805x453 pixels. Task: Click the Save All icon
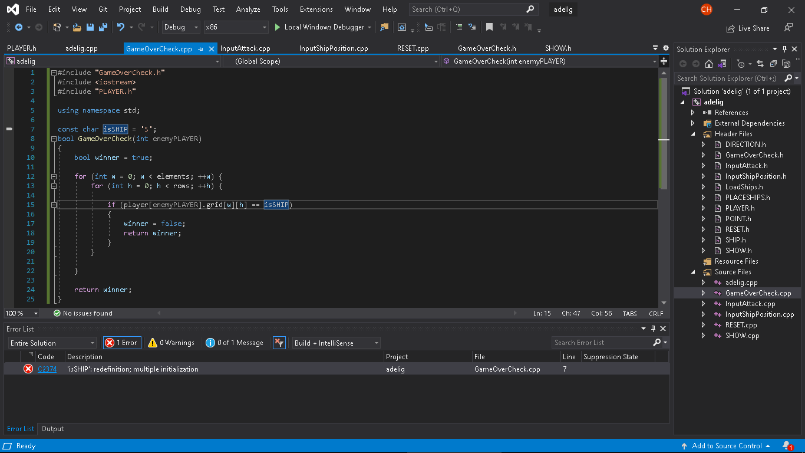pos(103,27)
